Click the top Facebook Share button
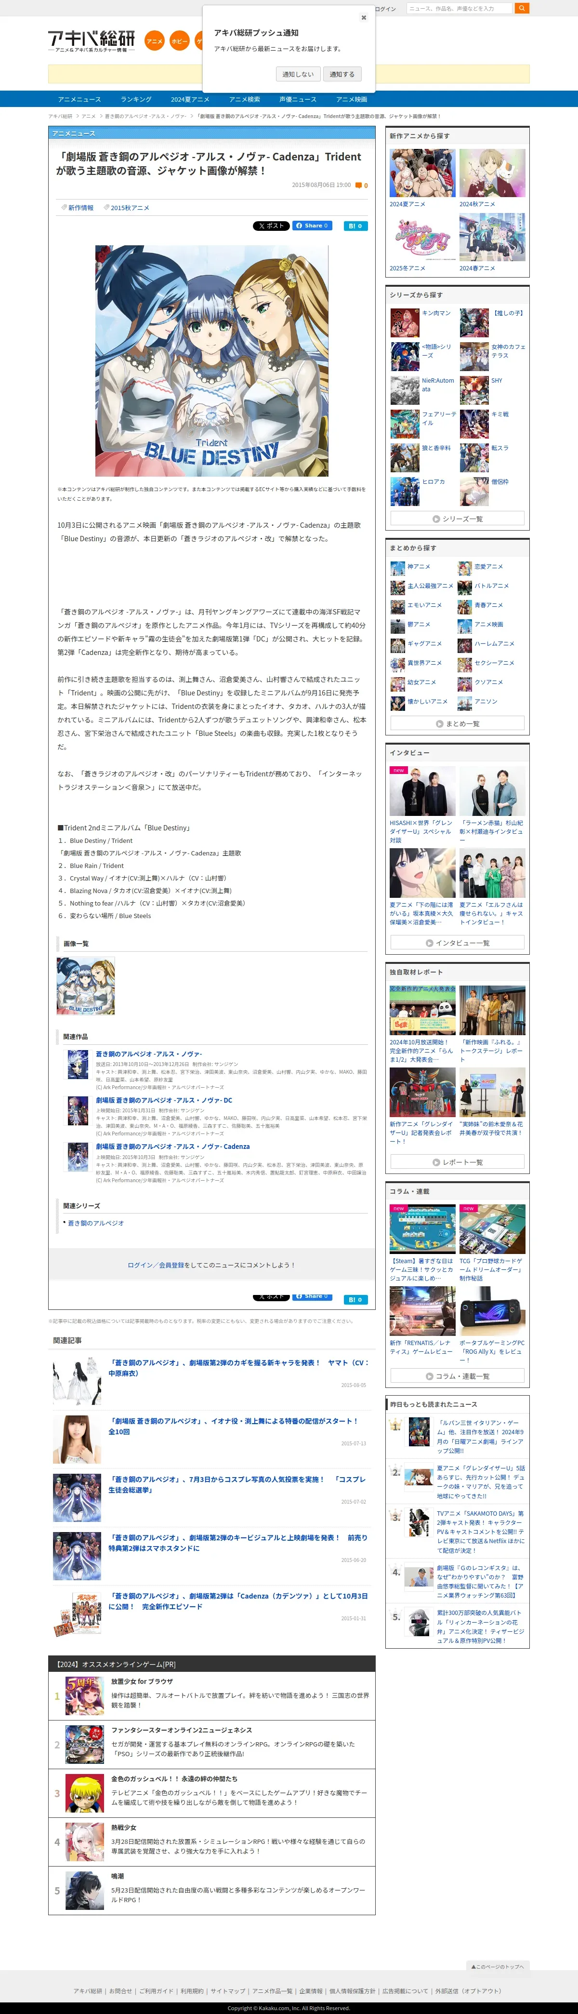Viewport: 578px width, 2014px height. point(313,226)
